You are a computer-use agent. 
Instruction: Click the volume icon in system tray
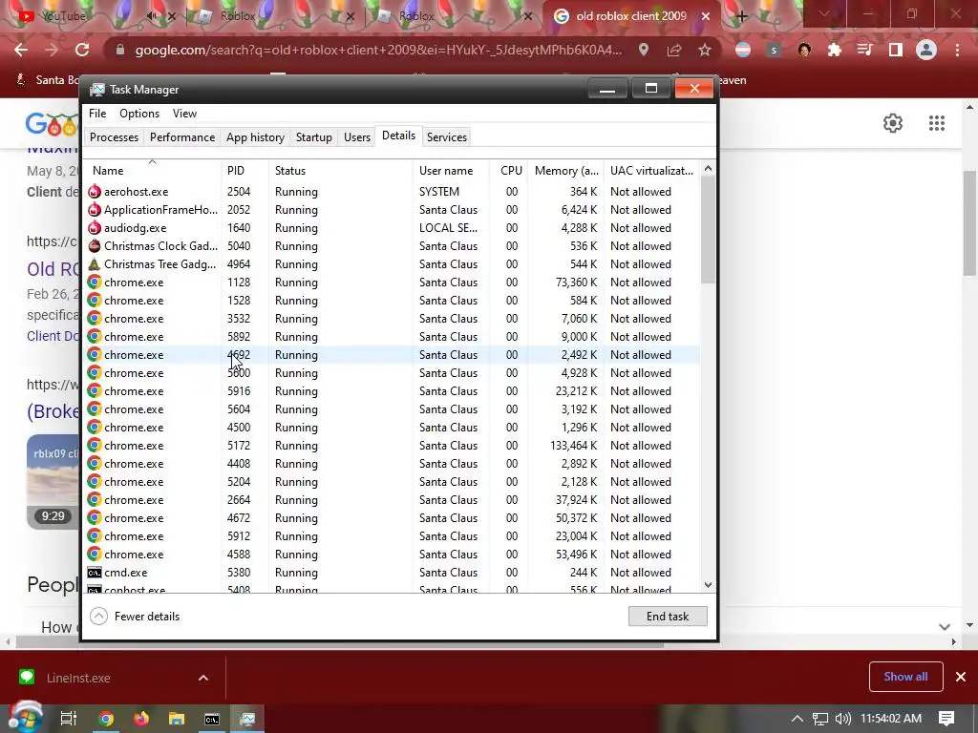[842, 719]
